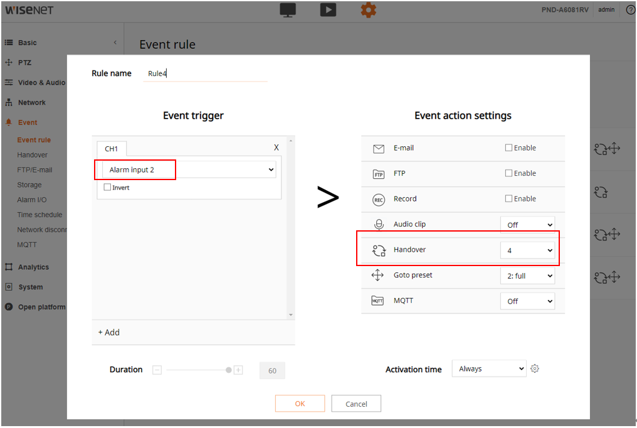Click the Handover action icon
Viewport: 637px width, 428px height.
pos(379,250)
